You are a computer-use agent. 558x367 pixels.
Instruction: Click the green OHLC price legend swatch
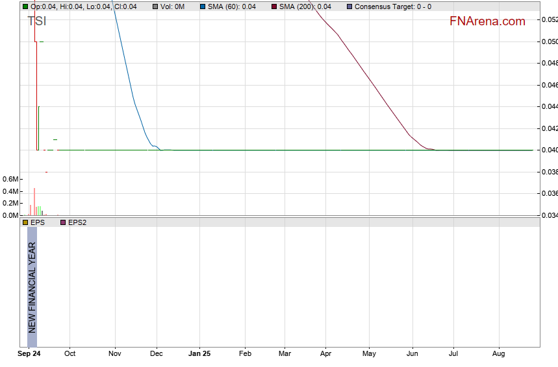point(25,6)
